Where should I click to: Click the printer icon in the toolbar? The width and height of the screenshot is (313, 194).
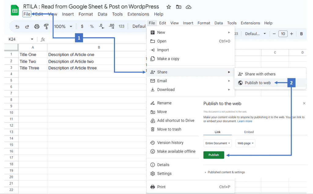tap(37, 26)
